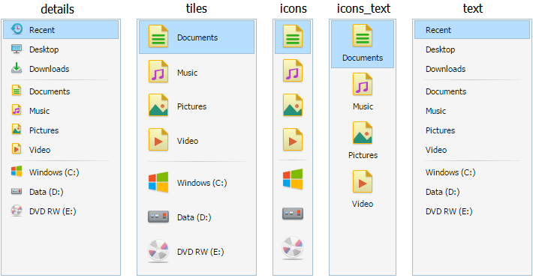Image resolution: width=533 pixels, height=278 pixels.
Task: Click the Pictures icon in details panel
Action: click(x=17, y=130)
